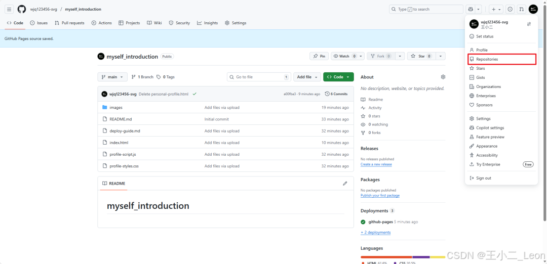Click Create a new release link
The height and width of the screenshot is (264, 547).
[x=376, y=164]
